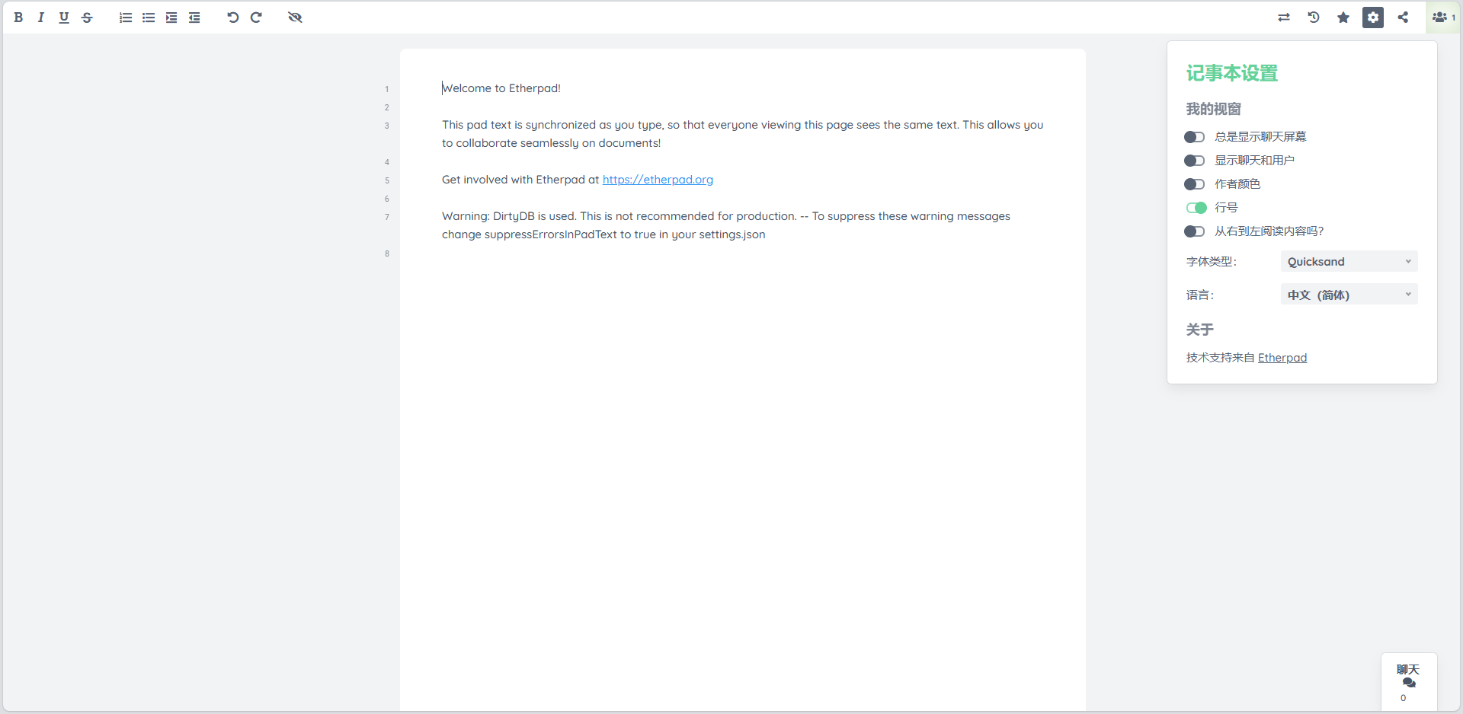
Task: Open the timeslider history icon
Action: (1314, 18)
